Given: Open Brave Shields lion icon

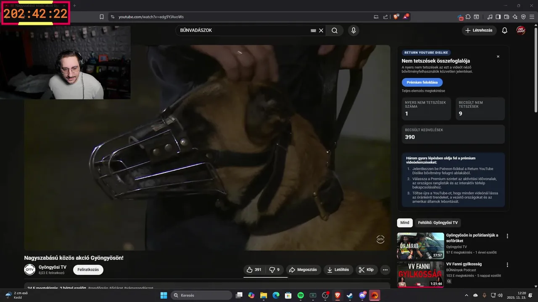Looking at the screenshot, I should (x=396, y=17).
